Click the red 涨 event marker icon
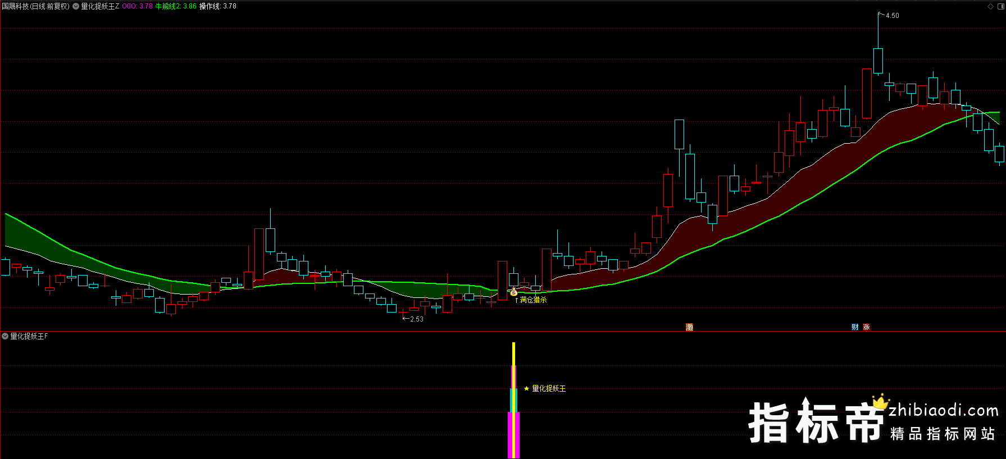The height and width of the screenshot is (459, 1006). tap(866, 327)
